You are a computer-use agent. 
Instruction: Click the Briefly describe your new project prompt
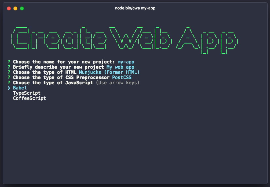pyautogui.click(x=59, y=67)
